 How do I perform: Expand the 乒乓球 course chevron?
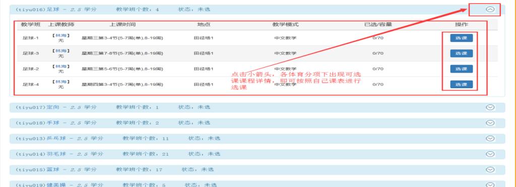coord(490,138)
